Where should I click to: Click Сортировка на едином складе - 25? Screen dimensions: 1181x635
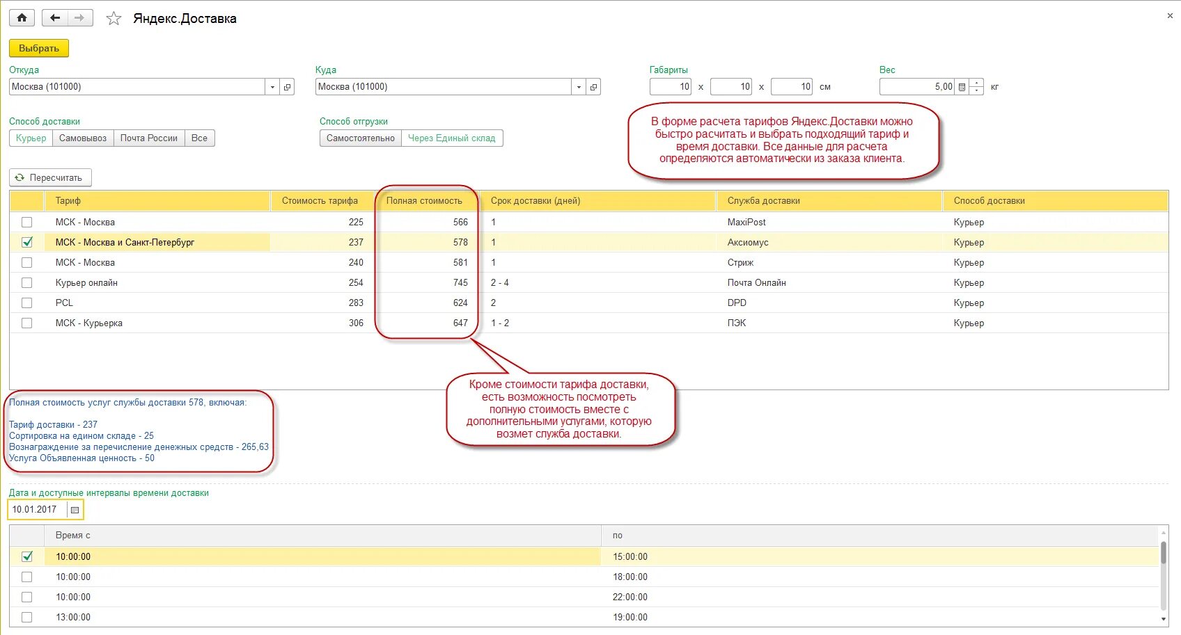[81, 436]
